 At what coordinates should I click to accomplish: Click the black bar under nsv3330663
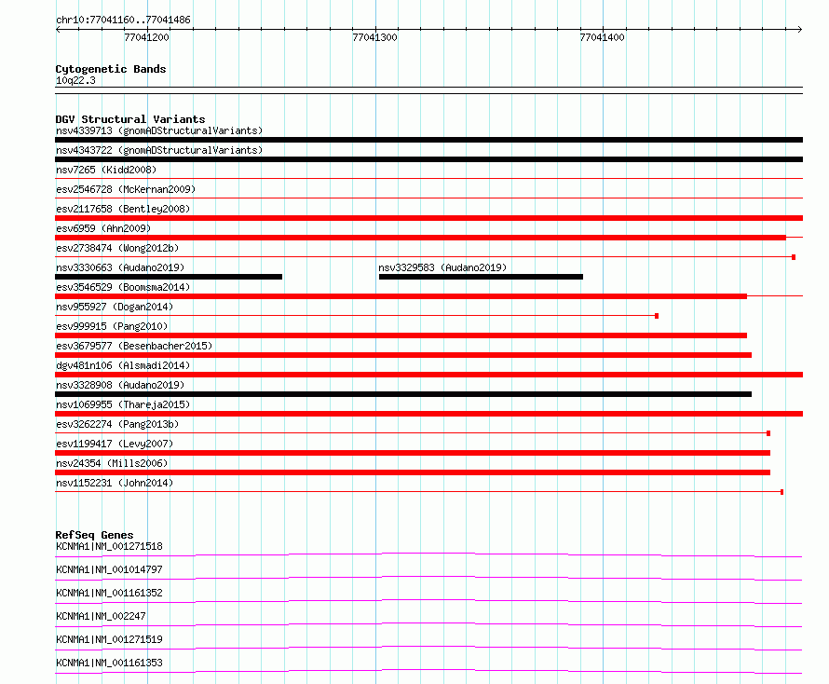click(x=169, y=277)
